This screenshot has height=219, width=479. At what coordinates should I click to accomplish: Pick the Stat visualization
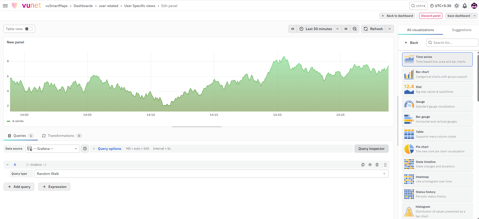tap(437, 89)
